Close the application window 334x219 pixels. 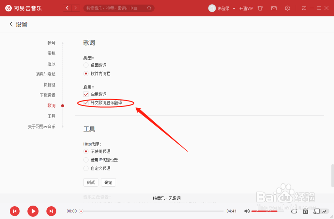click(327, 8)
